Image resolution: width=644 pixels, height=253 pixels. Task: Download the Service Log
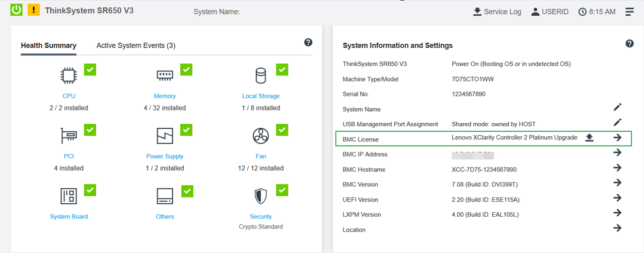click(x=497, y=12)
